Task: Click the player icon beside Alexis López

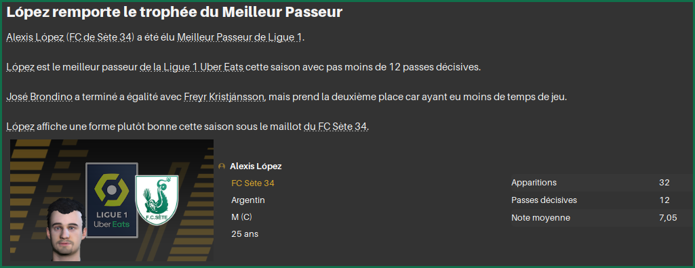Action: point(222,166)
